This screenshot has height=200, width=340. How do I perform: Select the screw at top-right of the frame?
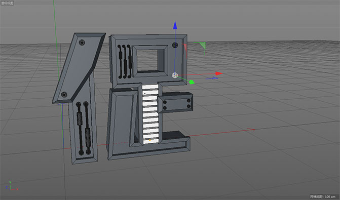(175, 45)
